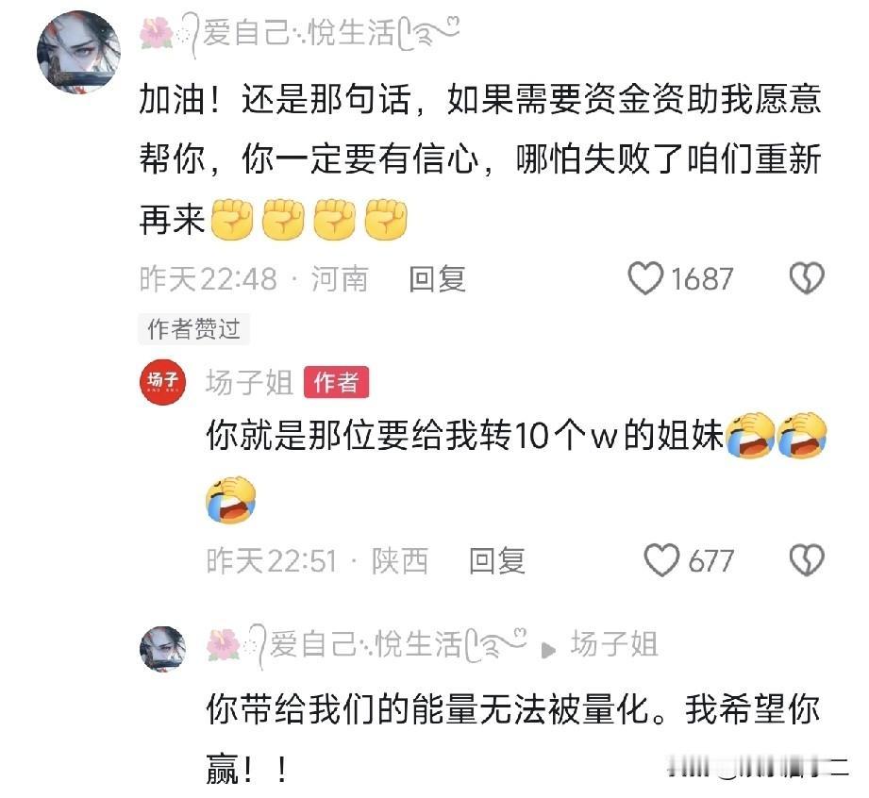Select the reply text about 转10个w
The height and width of the screenshot is (798, 869).
coord(516,467)
